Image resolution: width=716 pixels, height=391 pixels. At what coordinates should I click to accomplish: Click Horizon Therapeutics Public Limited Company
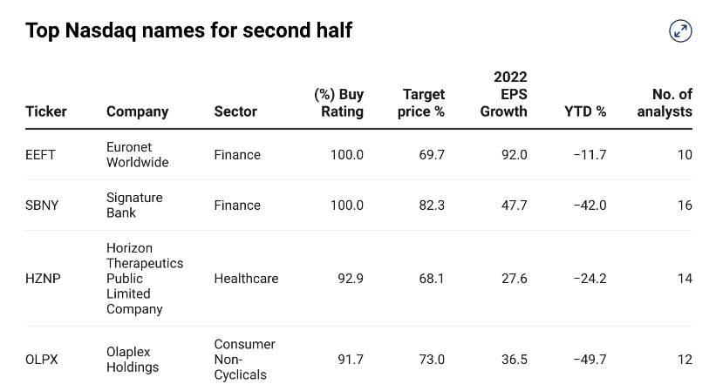[x=145, y=279]
